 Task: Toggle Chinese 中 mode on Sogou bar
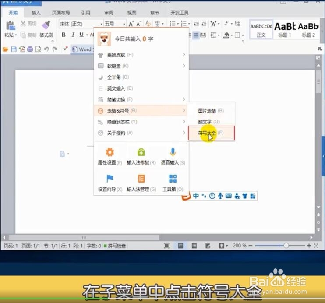(196, 196)
